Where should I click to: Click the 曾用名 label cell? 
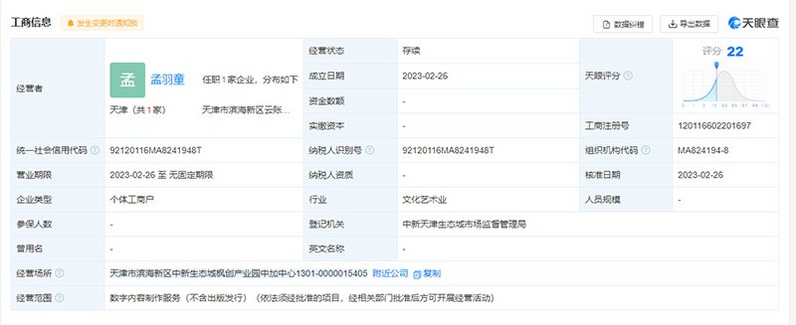[58, 249]
